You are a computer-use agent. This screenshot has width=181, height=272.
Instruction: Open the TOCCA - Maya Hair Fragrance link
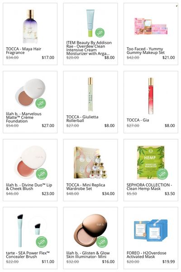24,51
